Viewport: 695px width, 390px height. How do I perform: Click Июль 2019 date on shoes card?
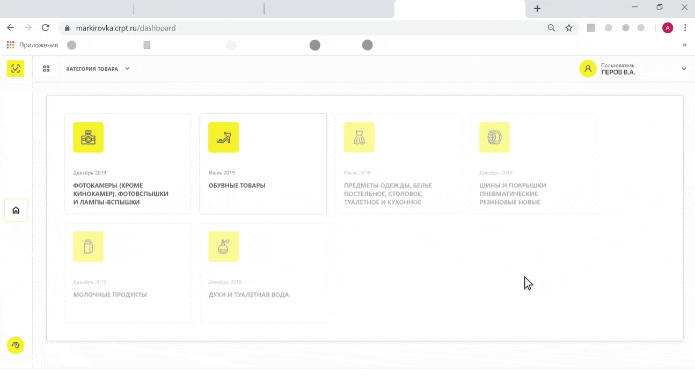tap(222, 173)
